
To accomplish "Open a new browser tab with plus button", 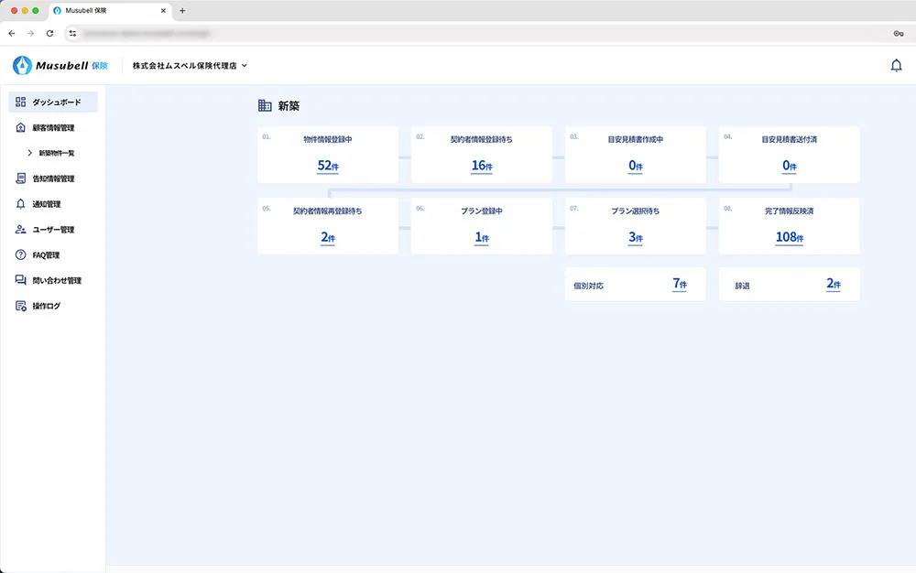I will pos(182,10).
